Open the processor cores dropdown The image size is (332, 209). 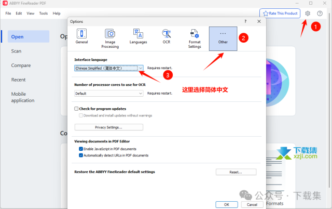click(x=109, y=94)
